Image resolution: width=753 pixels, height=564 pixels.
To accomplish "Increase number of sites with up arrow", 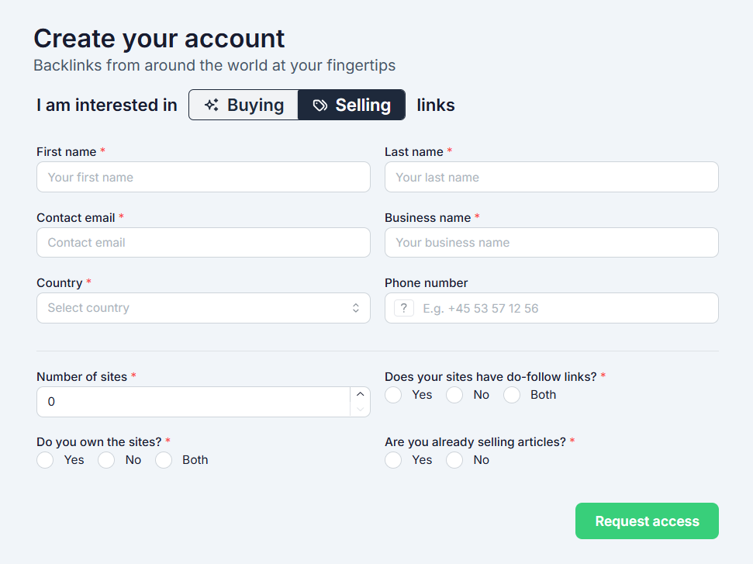I will tap(360, 394).
